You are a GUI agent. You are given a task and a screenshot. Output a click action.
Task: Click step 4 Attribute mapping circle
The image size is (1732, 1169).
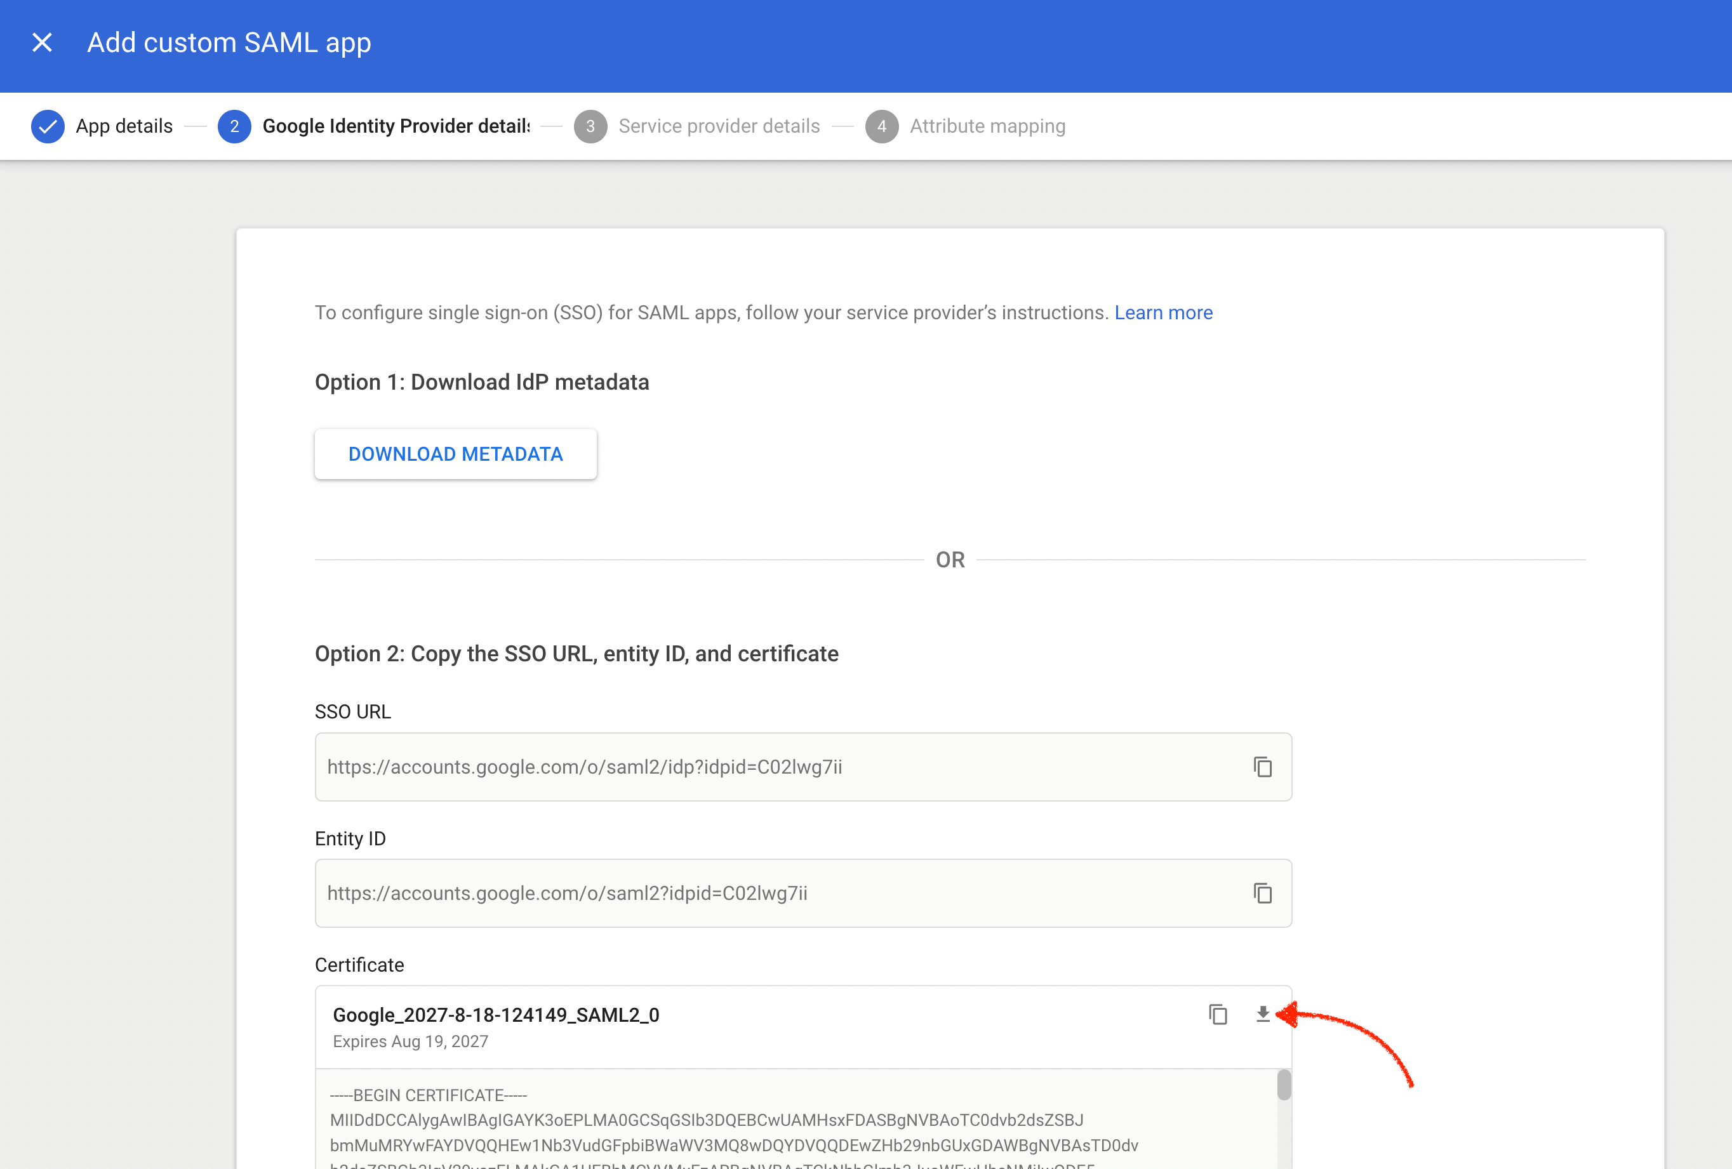pyautogui.click(x=883, y=126)
